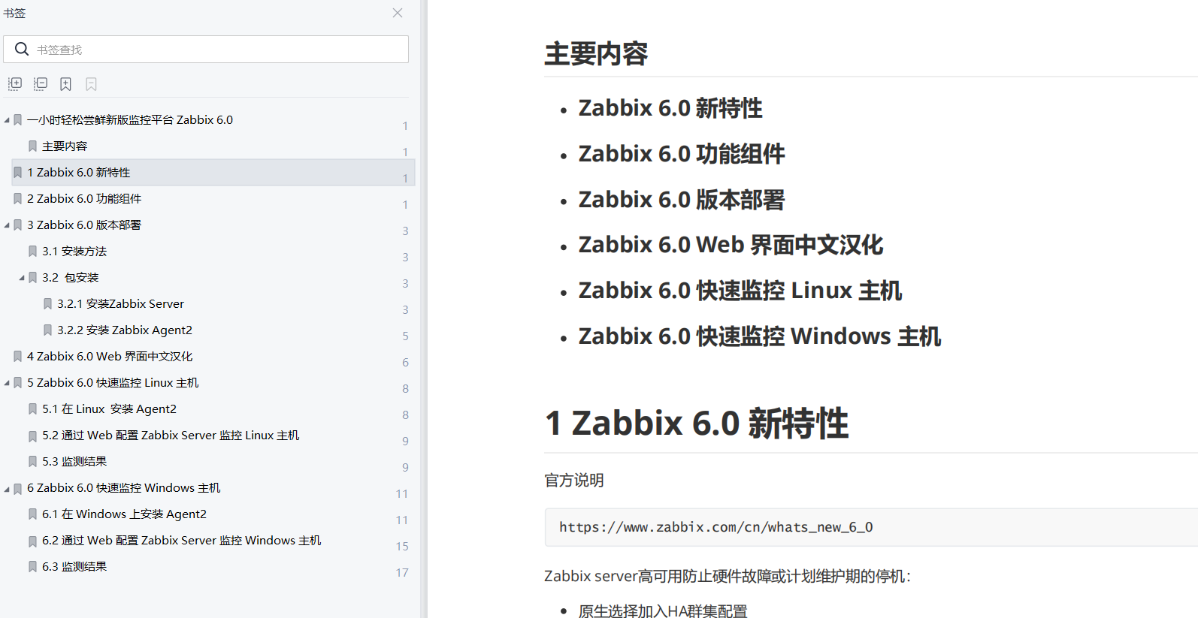Viewport: 1198px width, 618px height.
Task: Jump to 3.2.1 安装Zabbix Server
Action: tap(120, 303)
